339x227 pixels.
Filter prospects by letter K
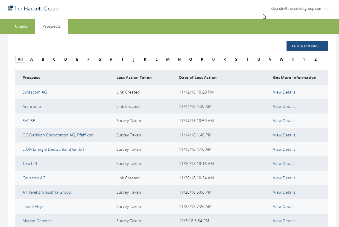pos(145,59)
